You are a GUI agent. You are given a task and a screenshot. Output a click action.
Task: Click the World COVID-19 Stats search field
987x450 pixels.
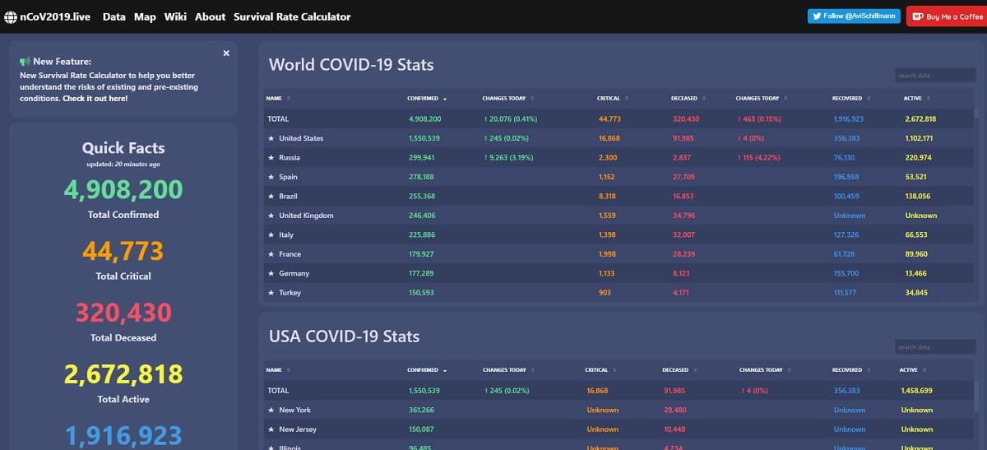934,76
